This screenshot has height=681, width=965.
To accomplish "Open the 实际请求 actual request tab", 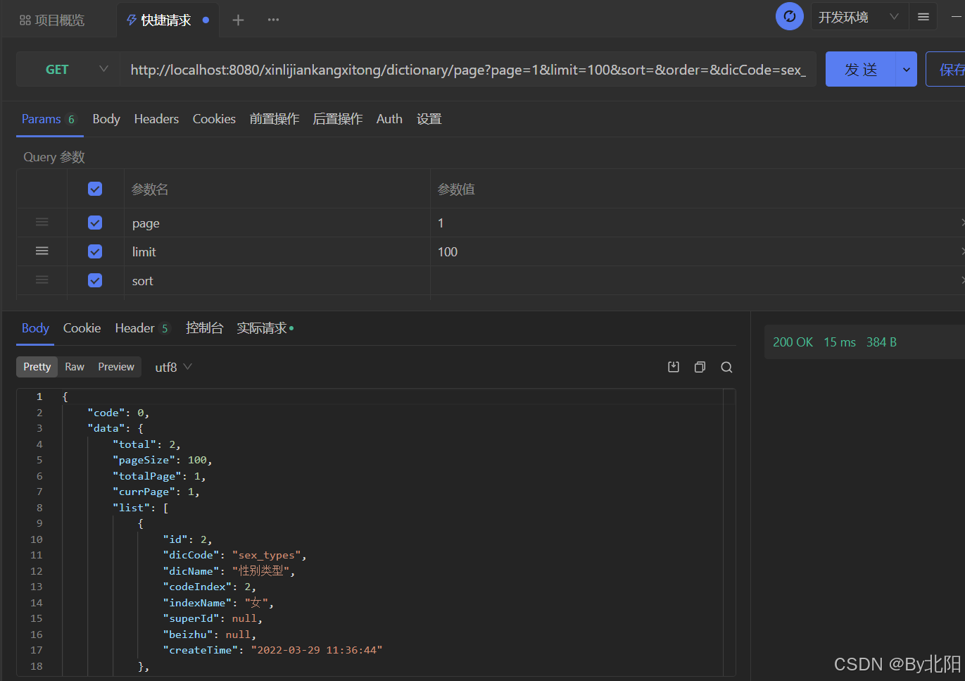I will click(265, 328).
